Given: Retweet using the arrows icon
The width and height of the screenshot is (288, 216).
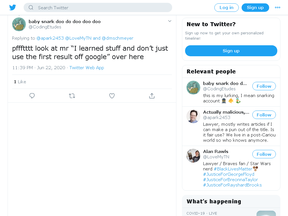Looking at the screenshot, I should click(x=72, y=96).
